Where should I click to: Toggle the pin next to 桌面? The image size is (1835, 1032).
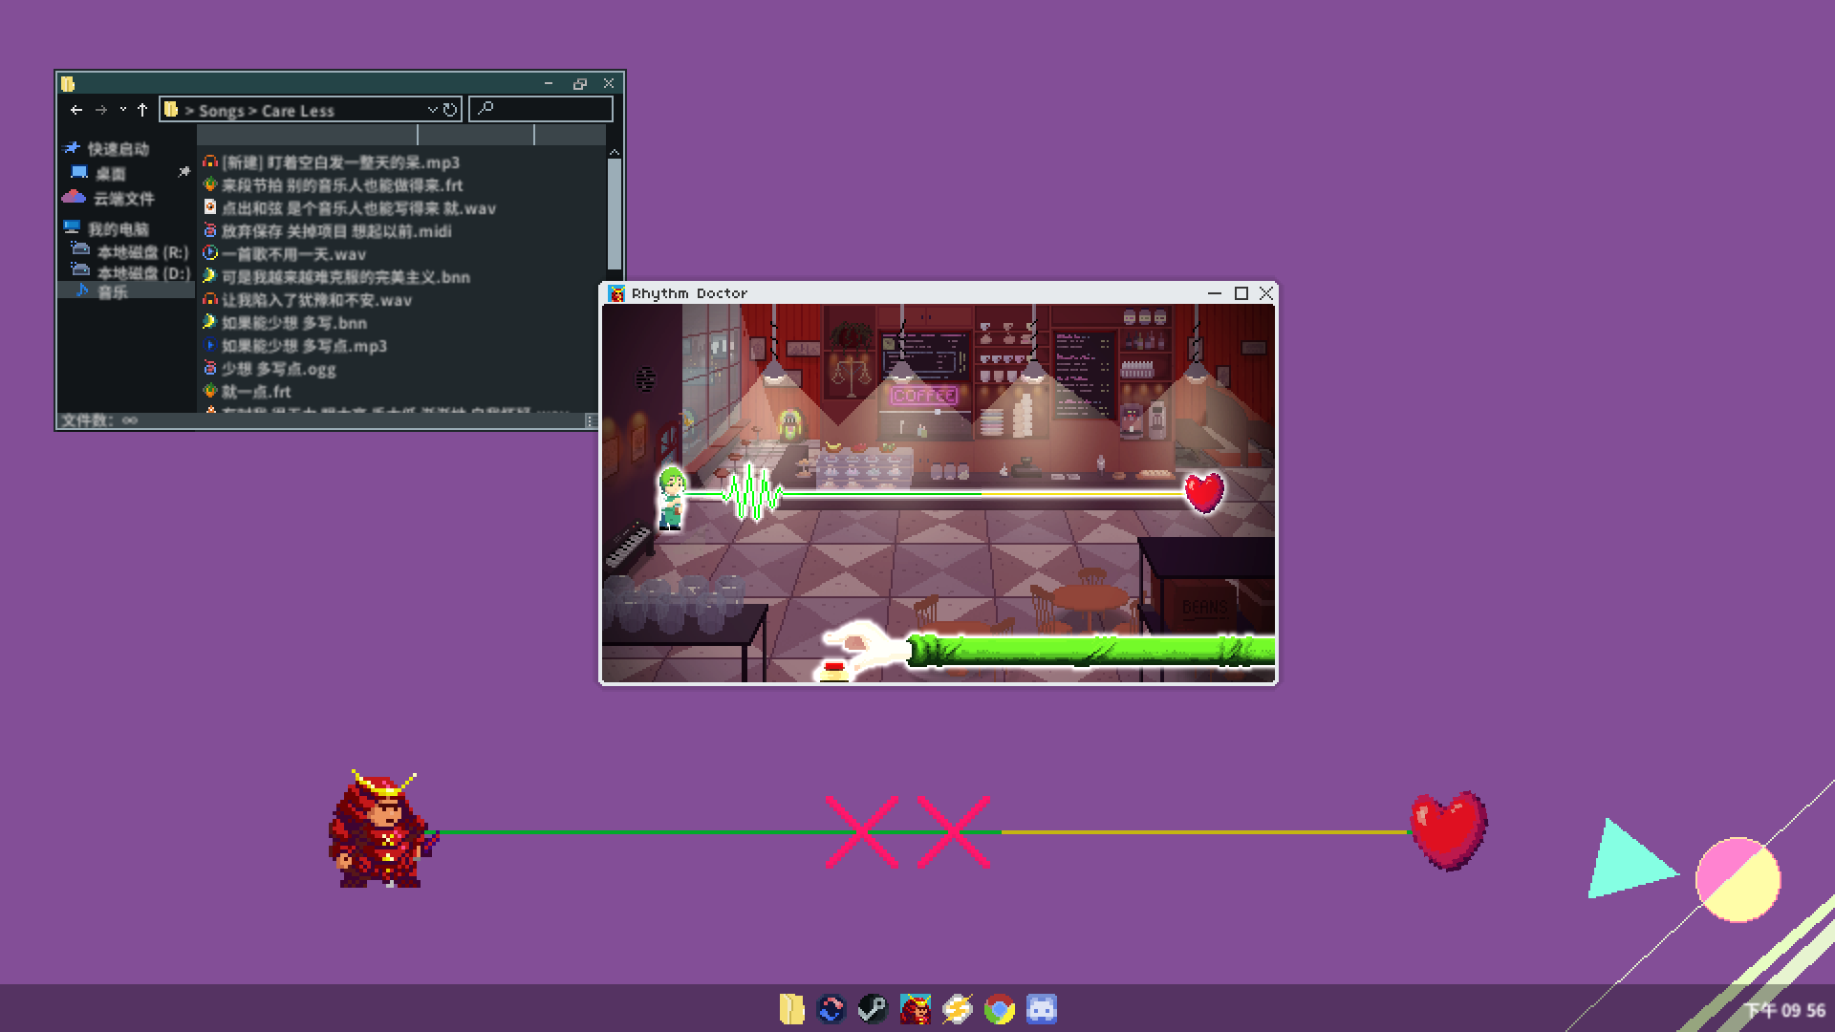(x=183, y=172)
